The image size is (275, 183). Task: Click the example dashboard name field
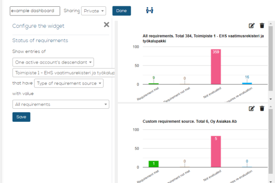[35, 11]
